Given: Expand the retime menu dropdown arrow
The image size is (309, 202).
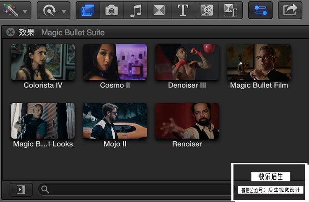Looking at the screenshot, I should 64,12.
